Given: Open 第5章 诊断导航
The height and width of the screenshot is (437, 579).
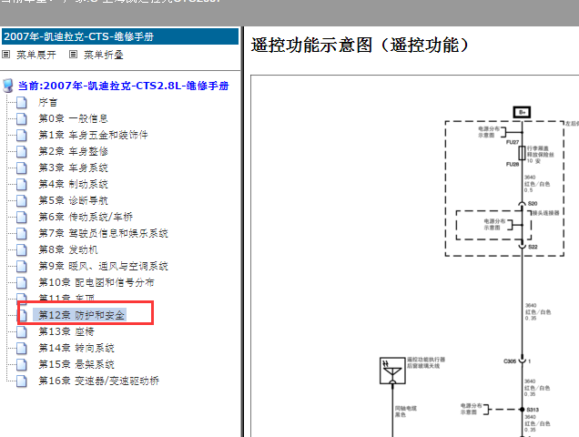Looking at the screenshot, I should [x=73, y=200].
